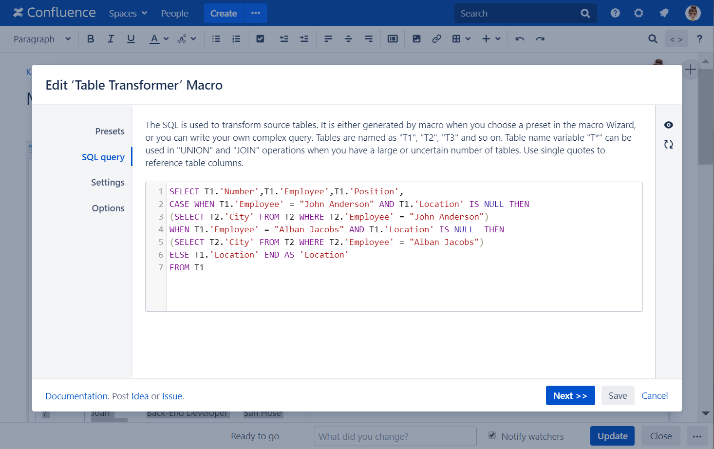Open the Documentation link

pyautogui.click(x=76, y=396)
